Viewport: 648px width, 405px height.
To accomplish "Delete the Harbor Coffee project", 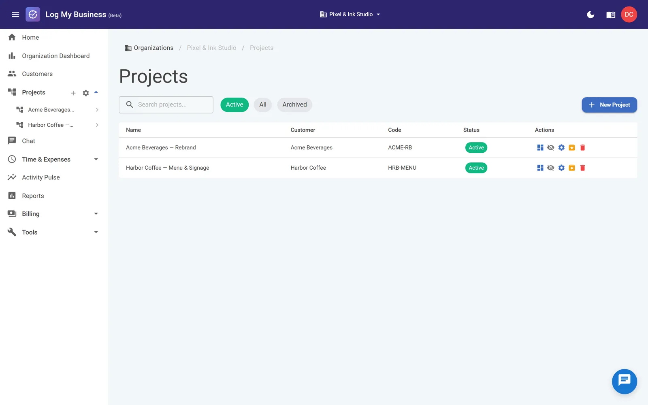I will 582,168.
